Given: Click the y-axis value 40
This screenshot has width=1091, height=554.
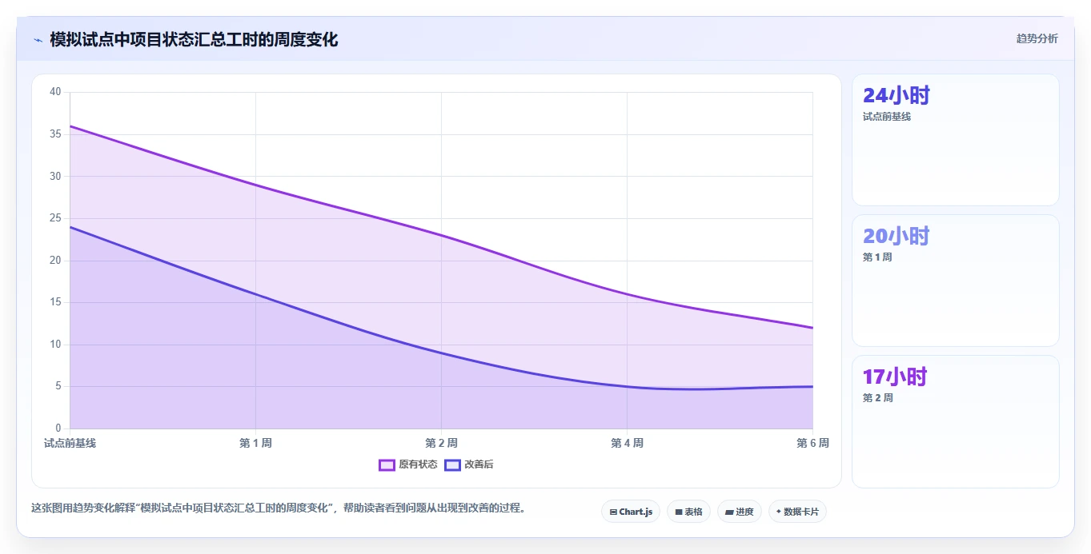Looking at the screenshot, I should pos(55,92).
